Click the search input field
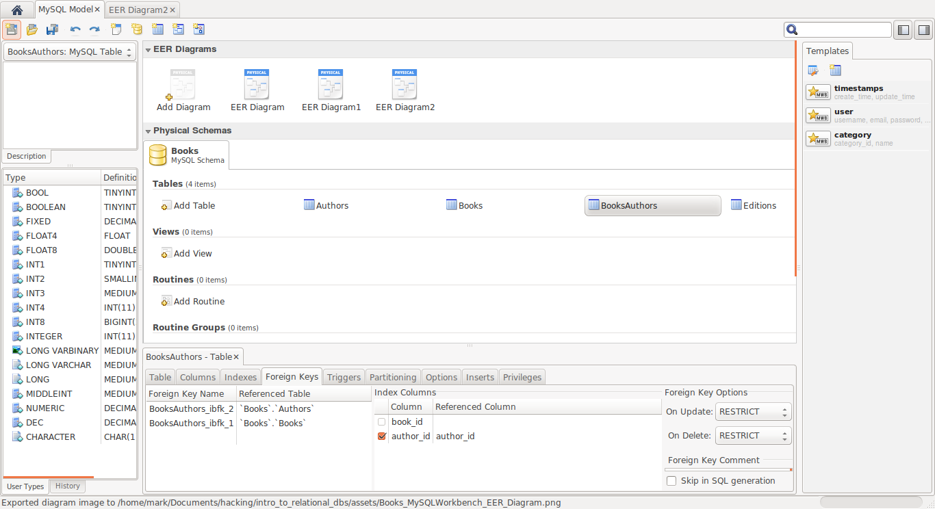The height and width of the screenshot is (509, 935). (844, 29)
